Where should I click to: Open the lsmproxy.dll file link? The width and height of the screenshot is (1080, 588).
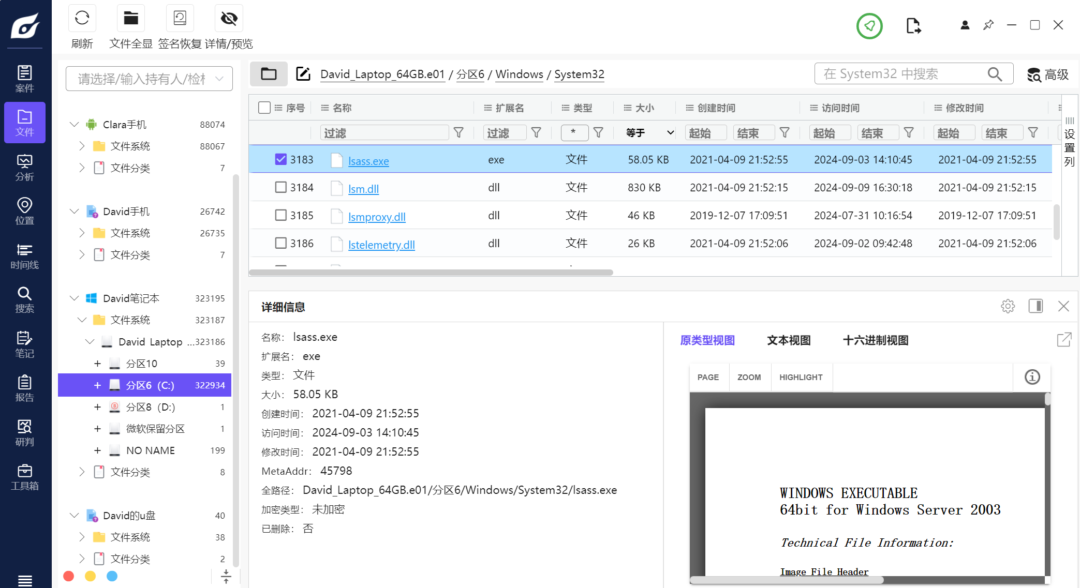click(x=377, y=217)
